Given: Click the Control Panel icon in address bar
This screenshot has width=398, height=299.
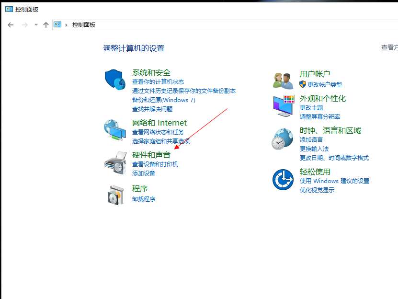Looking at the screenshot, I should [x=57, y=24].
